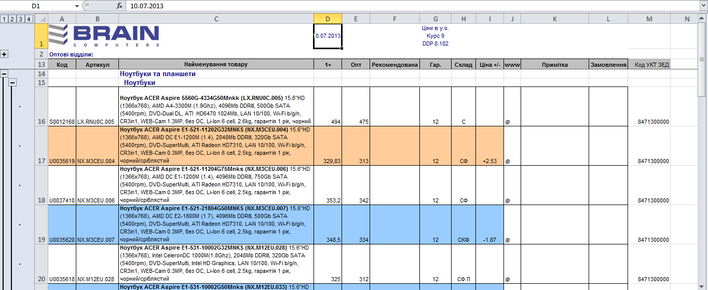Select column E header
Screen dimensions: 708x290
click(x=356, y=19)
